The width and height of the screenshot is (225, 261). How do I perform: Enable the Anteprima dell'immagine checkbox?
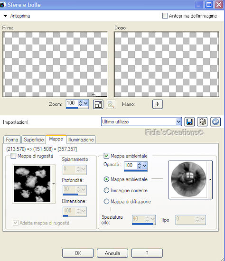click(x=165, y=16)
